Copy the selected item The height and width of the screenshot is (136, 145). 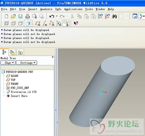tap(79, 16)
